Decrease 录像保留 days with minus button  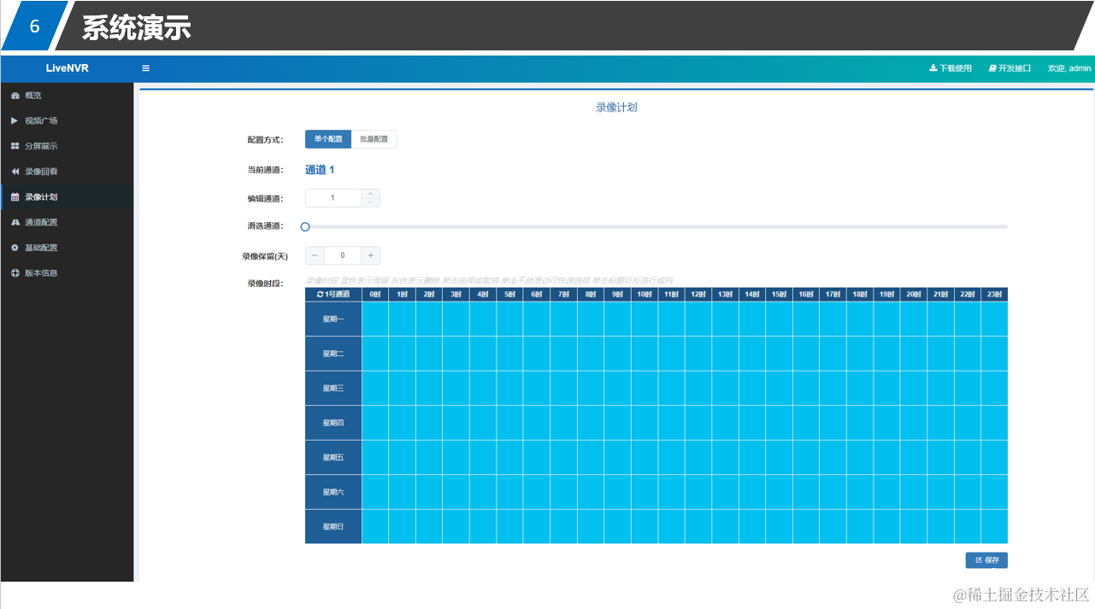click(x=315, y=255)
